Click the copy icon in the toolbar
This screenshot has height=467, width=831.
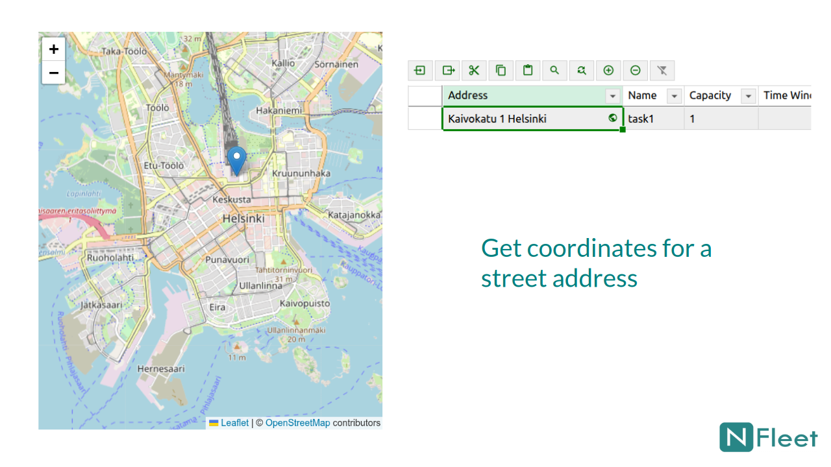click(501, 71)
